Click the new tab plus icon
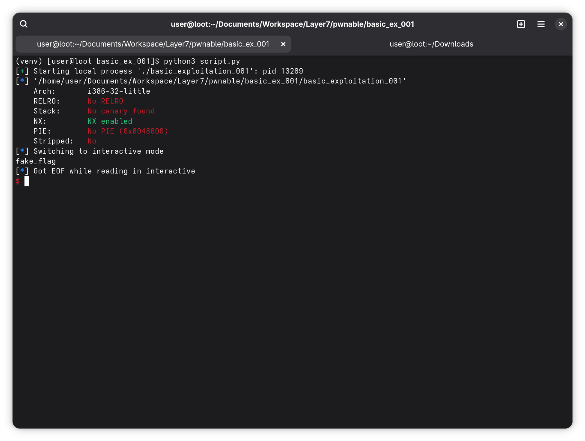The image size is (585, 441). [x=521, y=24]
